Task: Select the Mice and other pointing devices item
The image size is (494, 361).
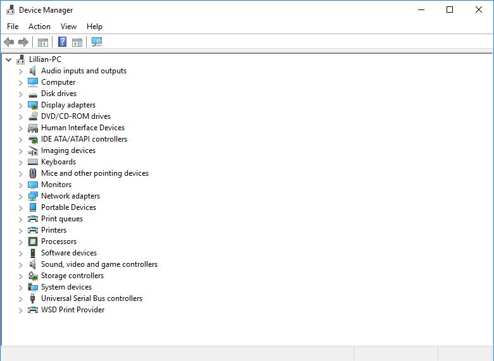Action: click(95, 173)
